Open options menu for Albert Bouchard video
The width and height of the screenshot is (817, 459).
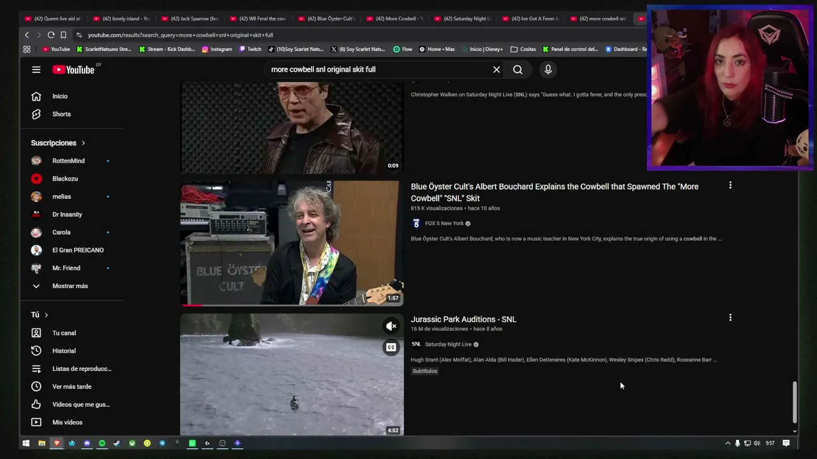730,186
